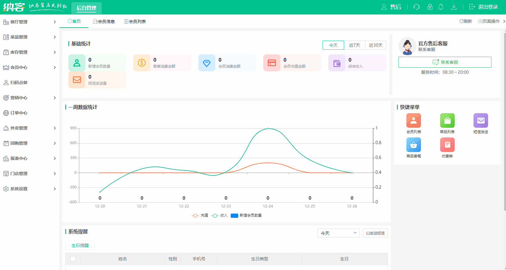Expand the 会员中心 sidebar menu
This screenshot has height=270, width=506.
[x=29, y=67]
